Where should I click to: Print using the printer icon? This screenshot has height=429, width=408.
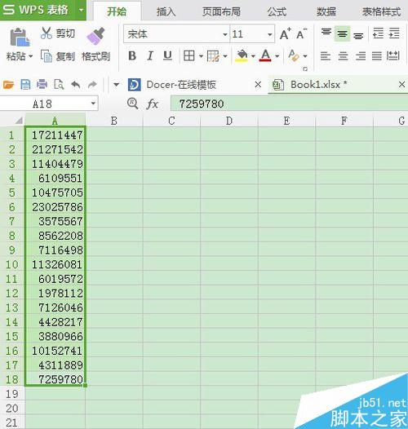[x=42, y=85]
